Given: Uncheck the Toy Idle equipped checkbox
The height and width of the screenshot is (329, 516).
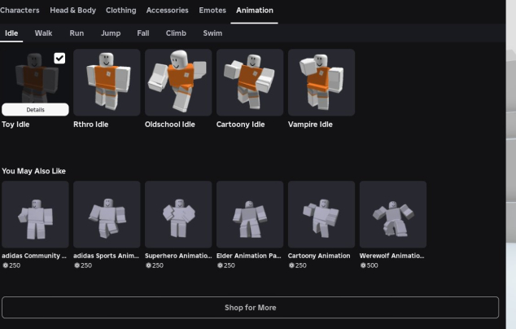Looking at the screenshot, I should point(59,58).
